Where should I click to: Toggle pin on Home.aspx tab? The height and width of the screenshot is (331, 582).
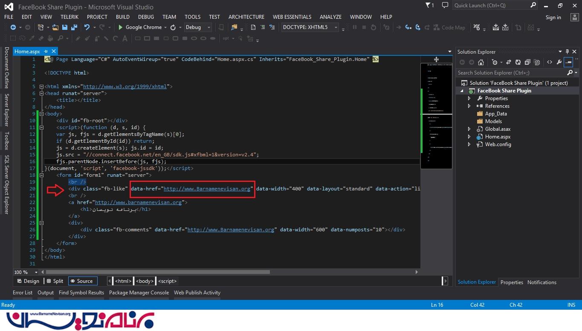[x=46, y=52]
